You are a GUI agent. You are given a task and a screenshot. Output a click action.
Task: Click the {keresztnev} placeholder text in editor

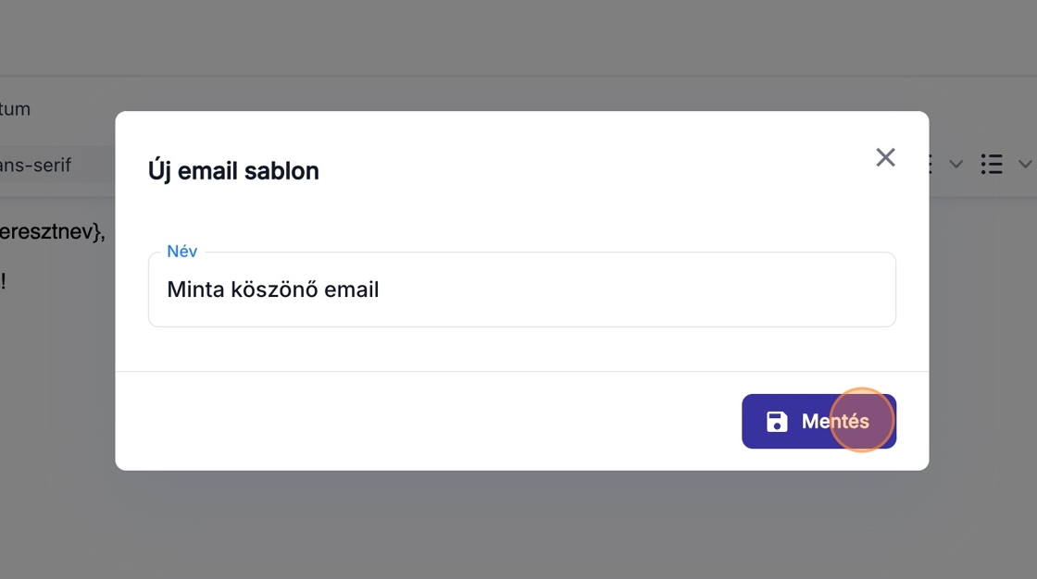pos(52,231)
